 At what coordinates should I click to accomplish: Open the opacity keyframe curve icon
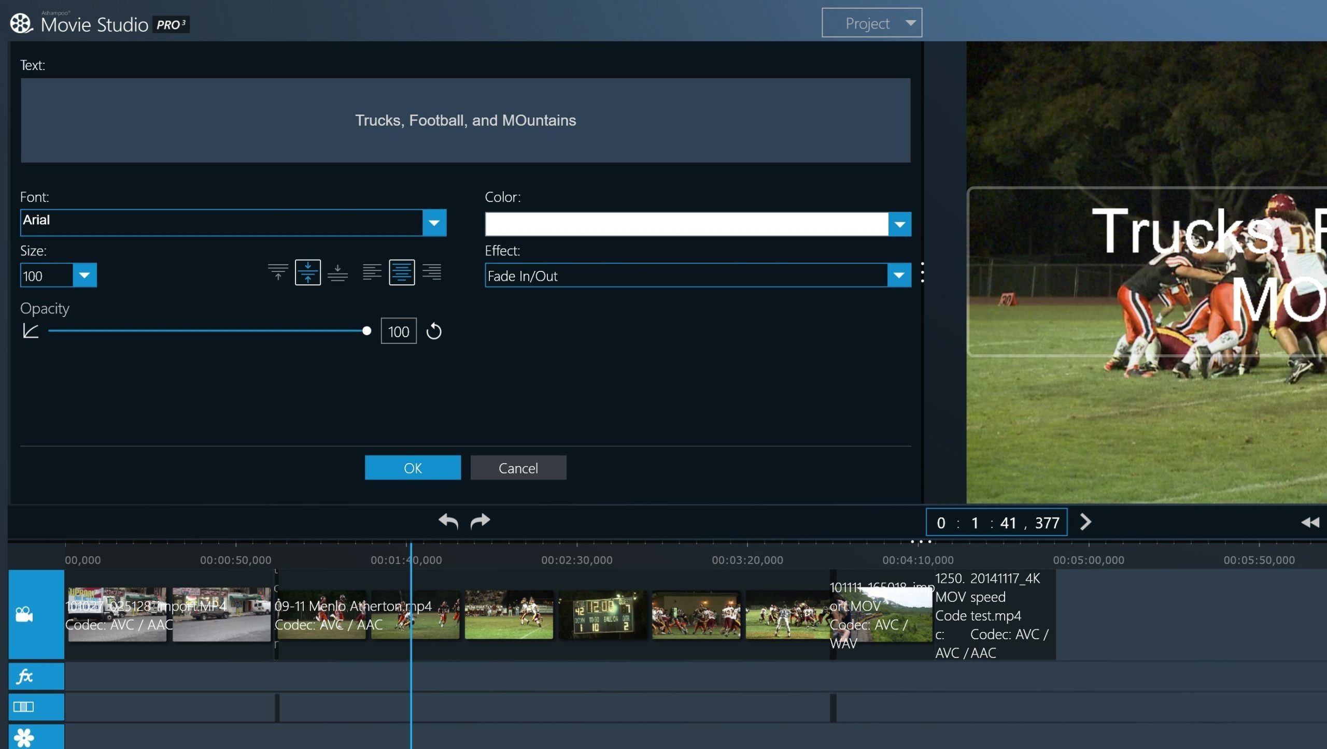click(x=31, y=331)
